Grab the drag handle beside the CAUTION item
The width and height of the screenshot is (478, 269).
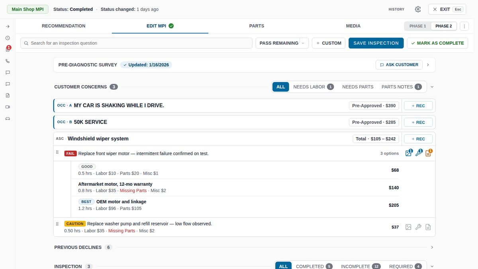[57, 224]
